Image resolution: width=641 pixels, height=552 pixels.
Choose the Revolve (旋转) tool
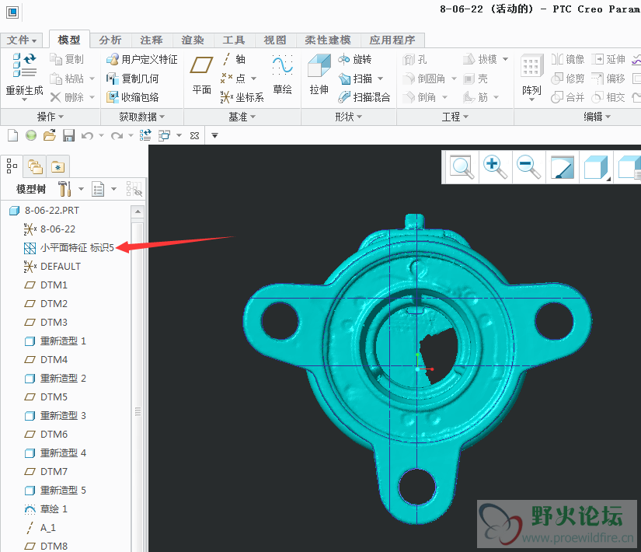[x=354, y=59]
